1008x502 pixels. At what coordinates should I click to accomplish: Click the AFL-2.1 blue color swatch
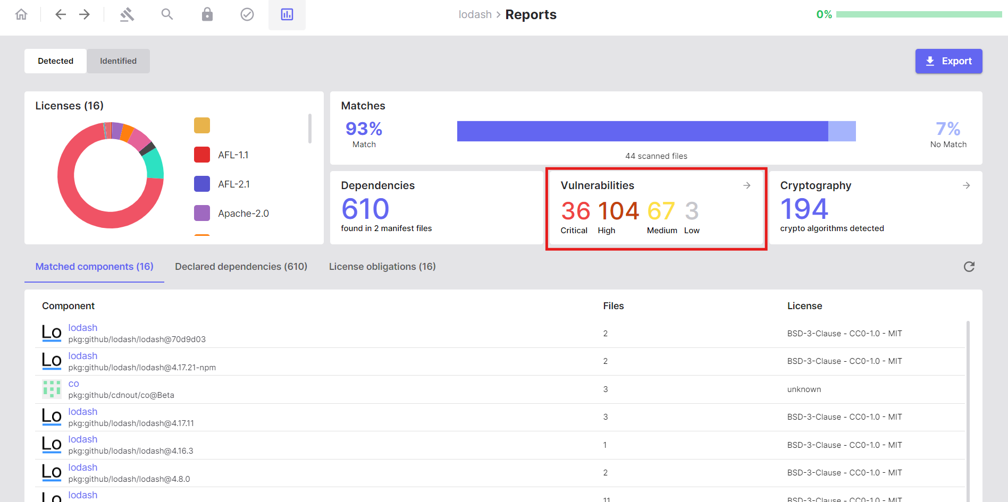coord(202,184)
